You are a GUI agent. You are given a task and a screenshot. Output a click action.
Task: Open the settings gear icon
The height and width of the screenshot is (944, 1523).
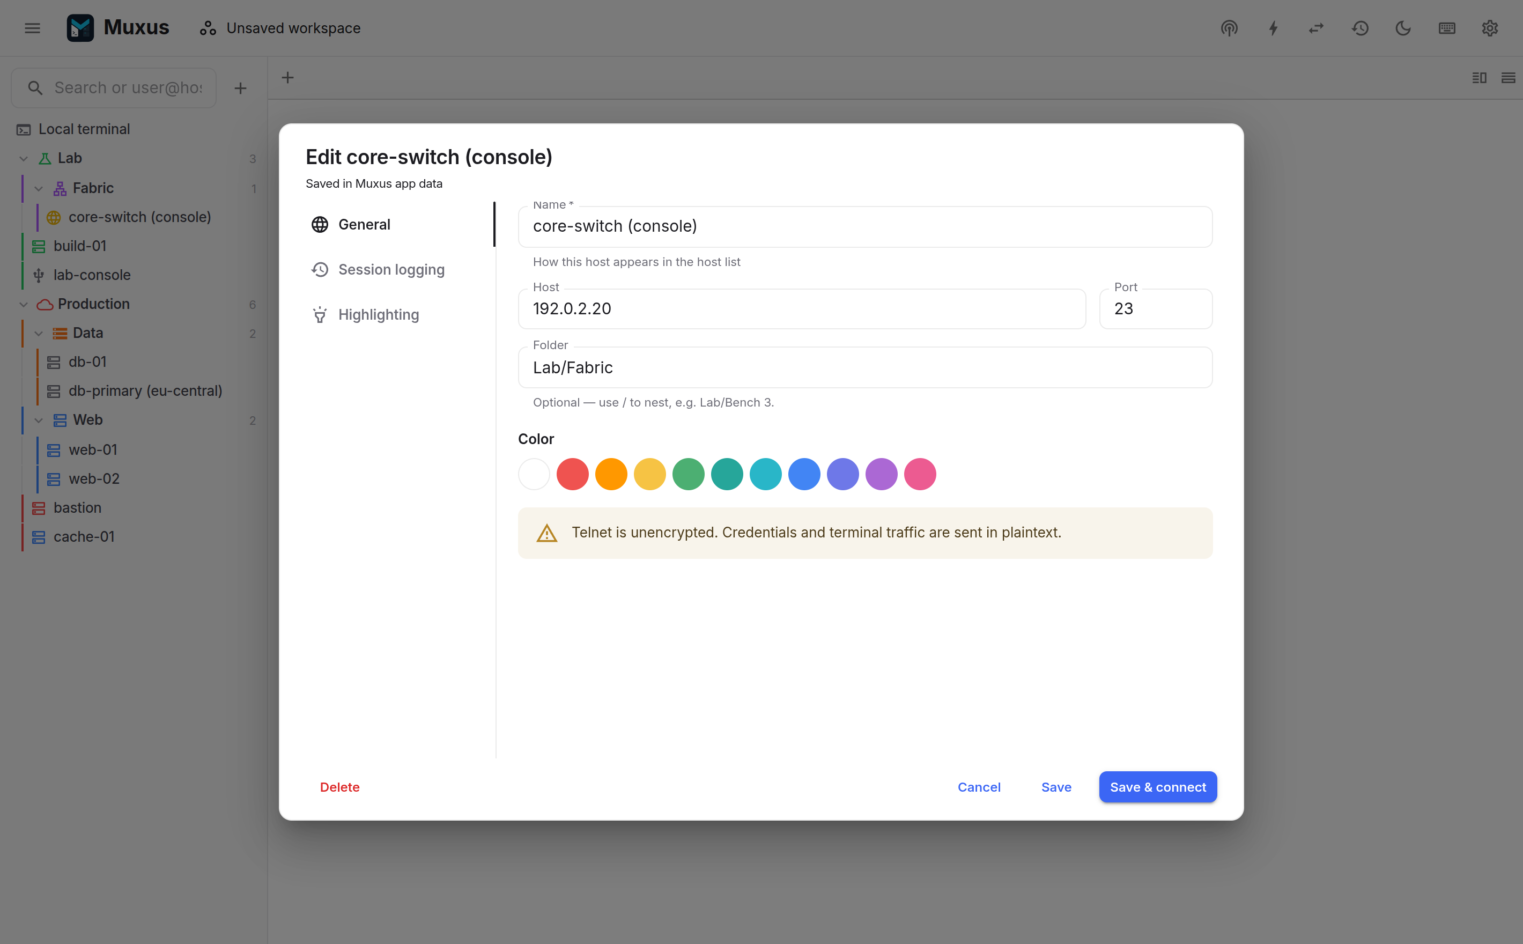click(1490, 28)
